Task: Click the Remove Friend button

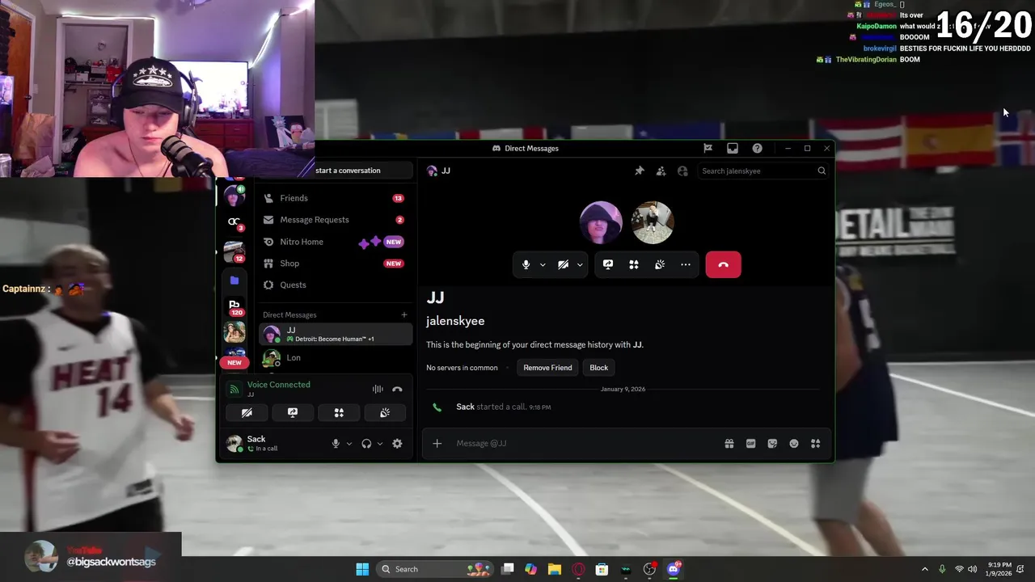Action: [547, 368]
